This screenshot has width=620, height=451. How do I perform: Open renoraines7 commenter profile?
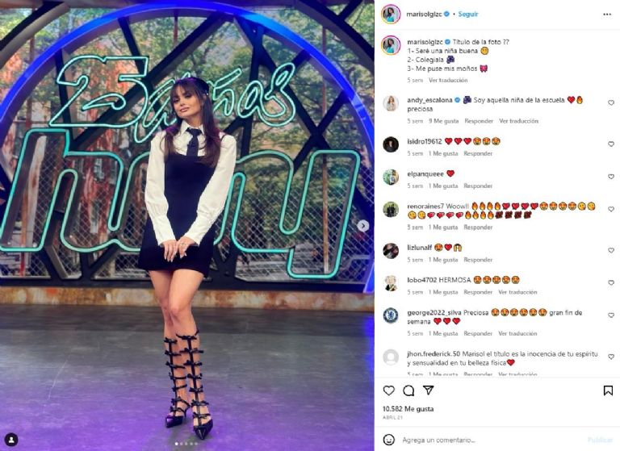pyautogui.click(x=426, y=207)
